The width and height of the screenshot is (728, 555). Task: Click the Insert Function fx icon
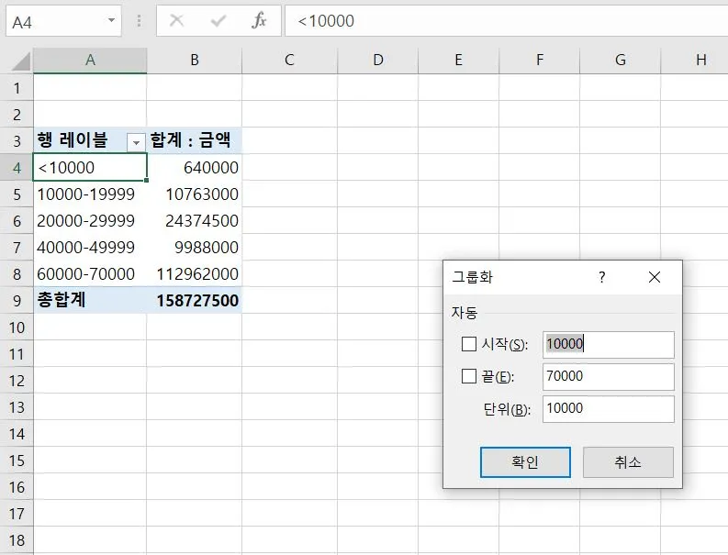coord(259,20)
